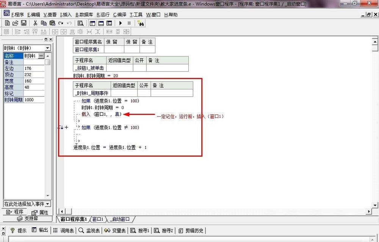Open a file with the folder icon
The width and height of the screenshot is (379, 242).
pyautogui.click(x=15, y=23)
